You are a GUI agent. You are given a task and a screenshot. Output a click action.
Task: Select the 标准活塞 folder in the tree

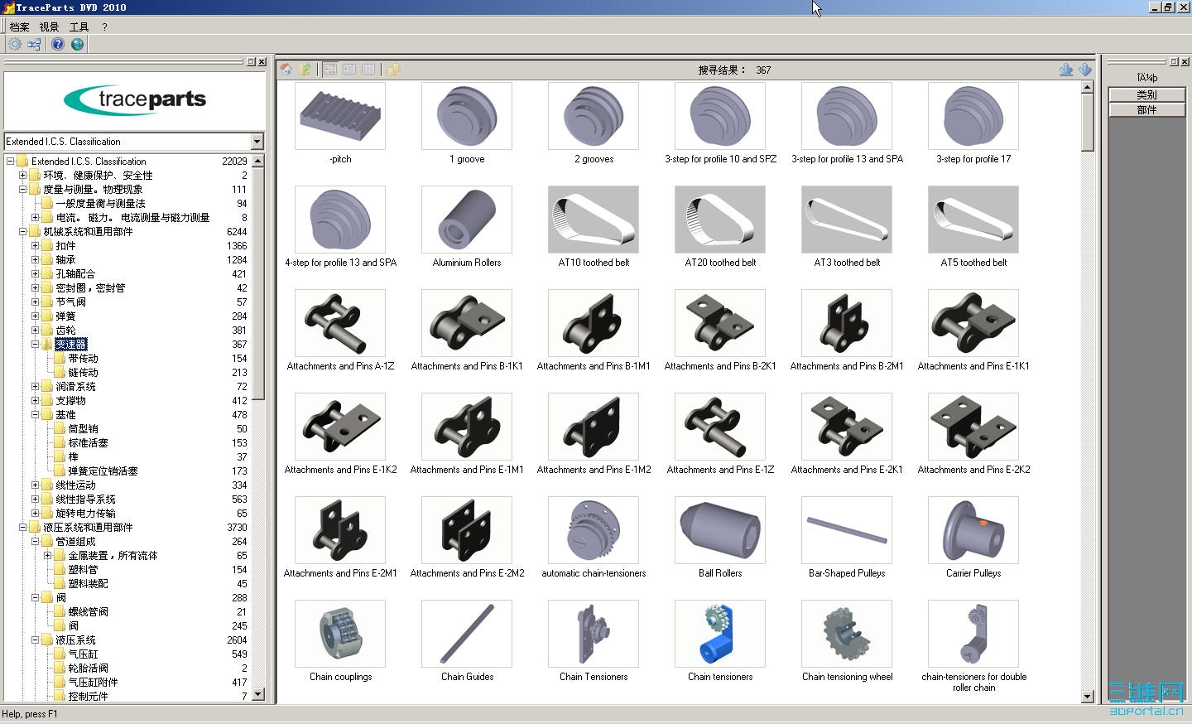[x=88, y=443]
